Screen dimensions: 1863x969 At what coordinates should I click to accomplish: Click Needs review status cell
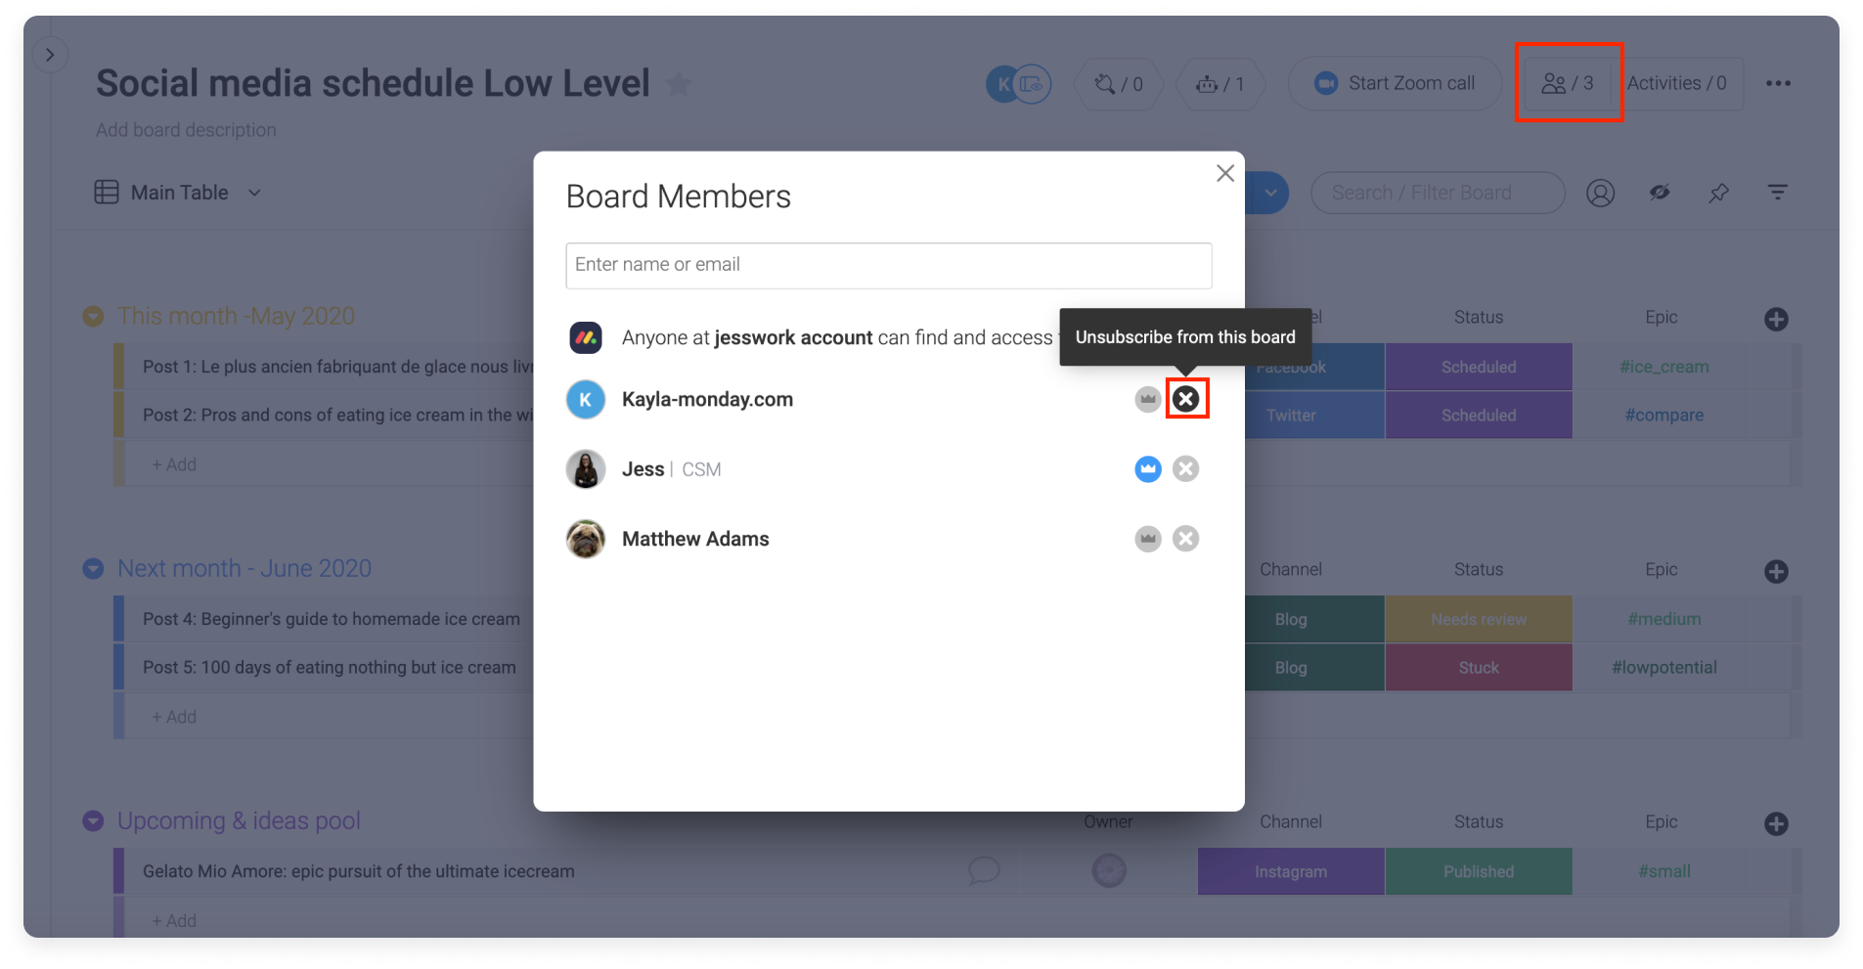click(1478, 619)
